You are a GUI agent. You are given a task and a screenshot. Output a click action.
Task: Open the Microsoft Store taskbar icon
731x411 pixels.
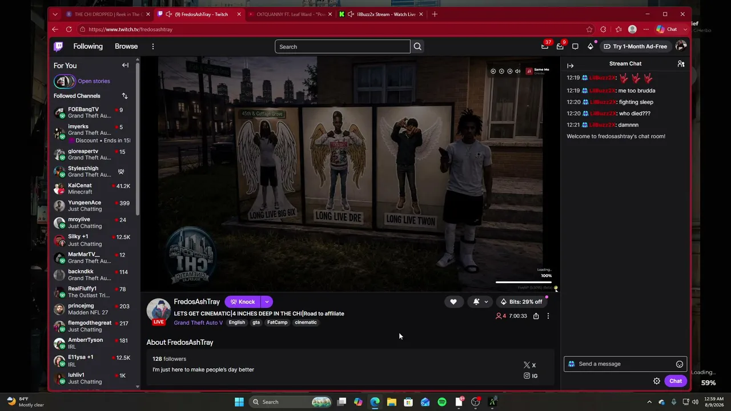[x=408, y=402]
